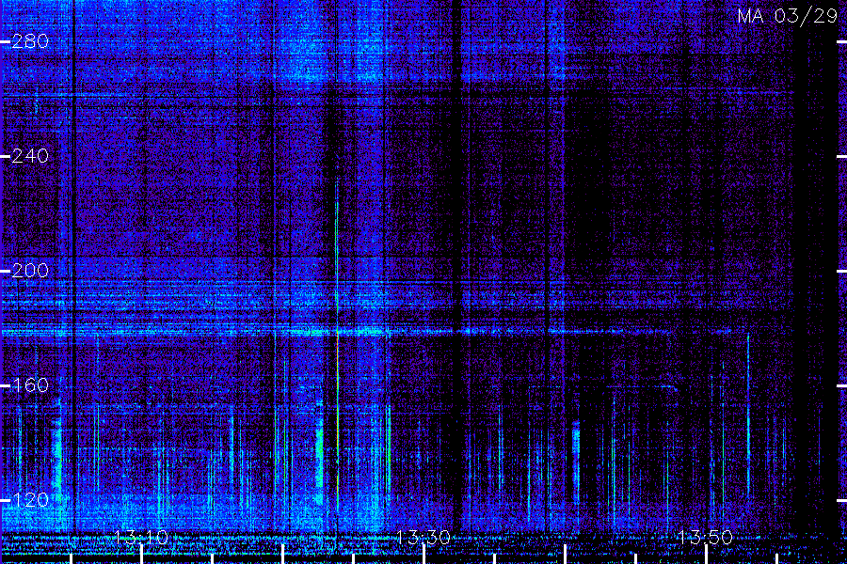The height and width of the screenshot is (564, 847).
Task: Click the 240 frequency axis label
Action: [x=30, y=157]
